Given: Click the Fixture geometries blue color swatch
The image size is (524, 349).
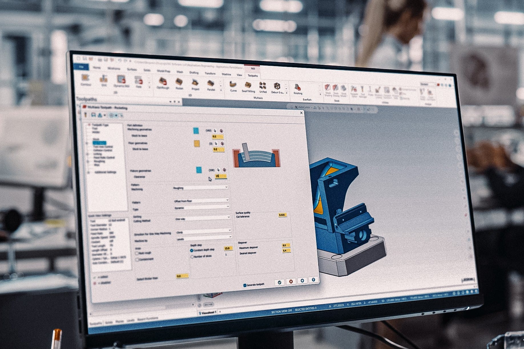Looking at the screenshot, I should tap(199, 170).
